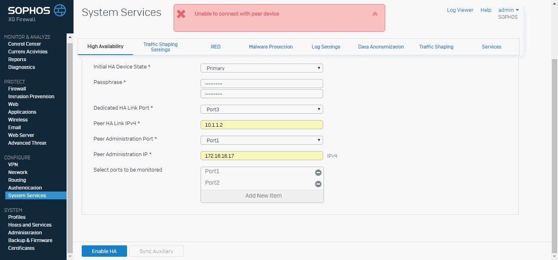The width and height of the screenshot is (558, 260).
Task: Go to the Log Settings tab
Action: [326, 47]
